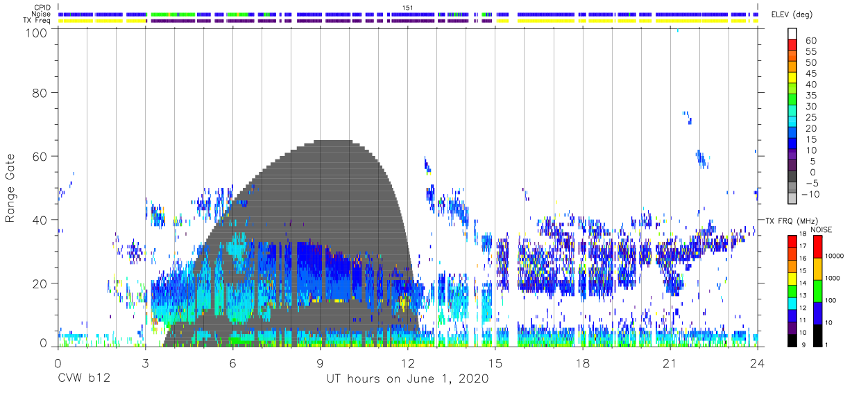Click the CPID label at top left
Image resolution: width=852 pixels, height=393 pixels.
click(x=43, y=8)
